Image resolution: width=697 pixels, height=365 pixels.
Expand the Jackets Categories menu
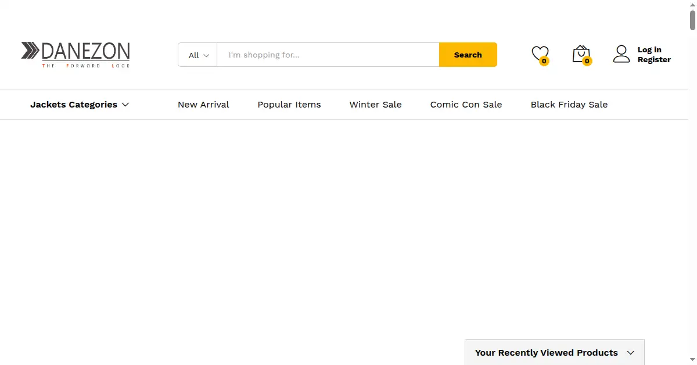point(80,105)
